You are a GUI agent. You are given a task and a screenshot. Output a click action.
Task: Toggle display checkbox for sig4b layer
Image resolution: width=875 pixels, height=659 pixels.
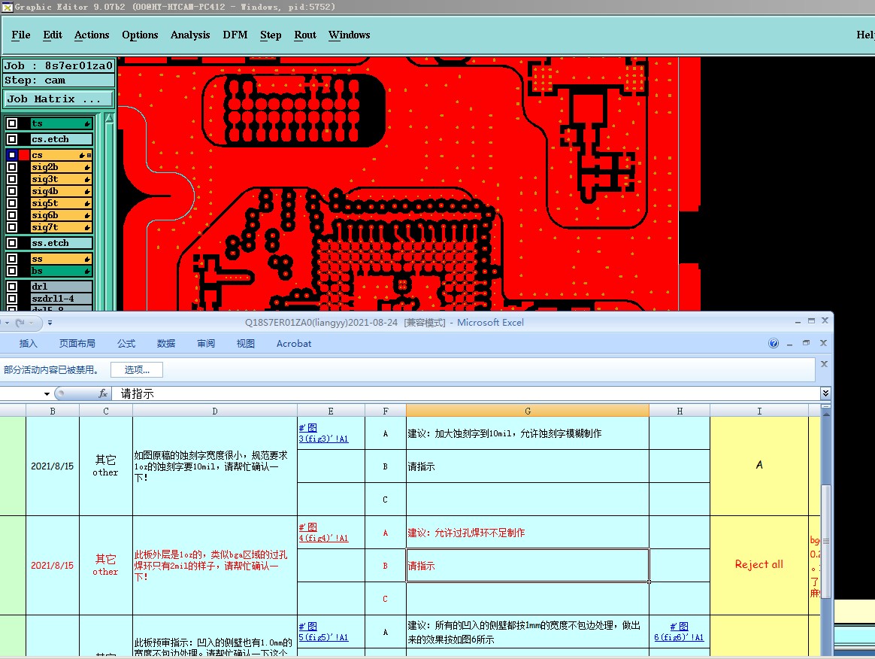(12, 191)
